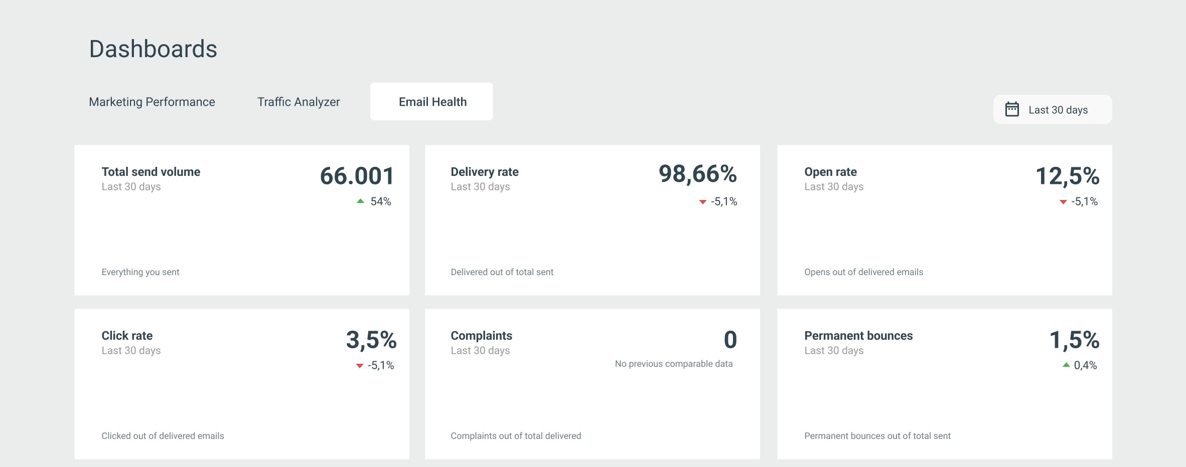This screenshot has height=467, width=1186.
Task: Click the calendar icon in date selector
Action: coord(1012,109)
